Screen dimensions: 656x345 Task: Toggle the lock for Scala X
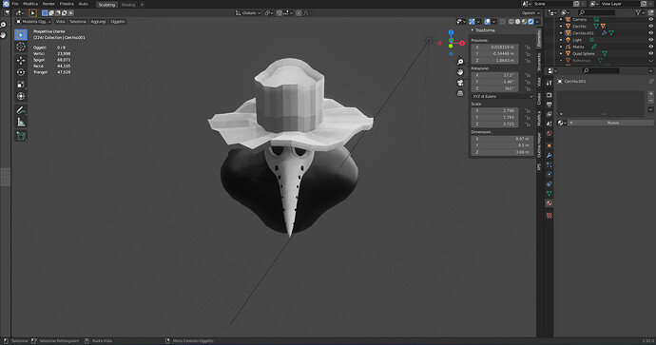pyautogui.click(x=528, y=111)
